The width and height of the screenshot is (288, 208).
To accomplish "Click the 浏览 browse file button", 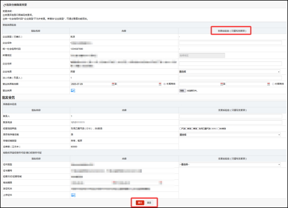I will [182, 90].
